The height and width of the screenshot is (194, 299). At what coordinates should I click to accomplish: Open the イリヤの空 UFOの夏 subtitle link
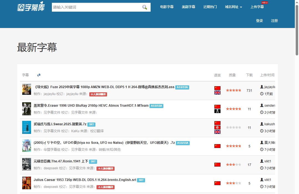pos(104,143)
